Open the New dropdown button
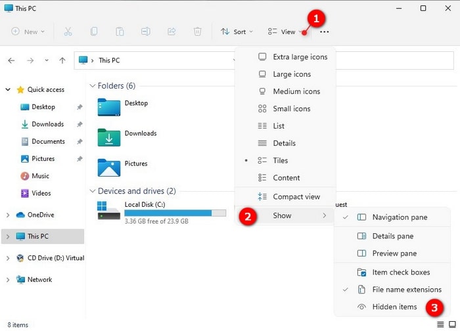 point(28,32)
